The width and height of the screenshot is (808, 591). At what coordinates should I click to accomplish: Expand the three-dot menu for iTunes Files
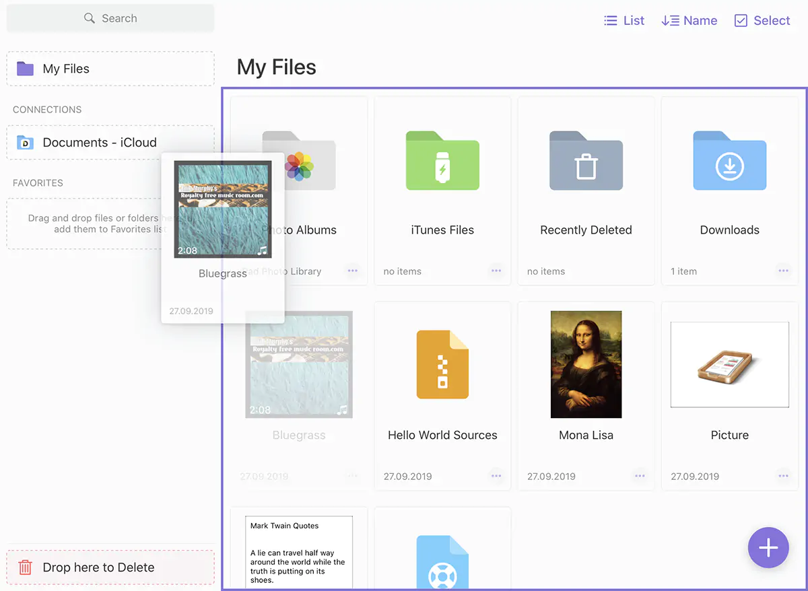496,271
